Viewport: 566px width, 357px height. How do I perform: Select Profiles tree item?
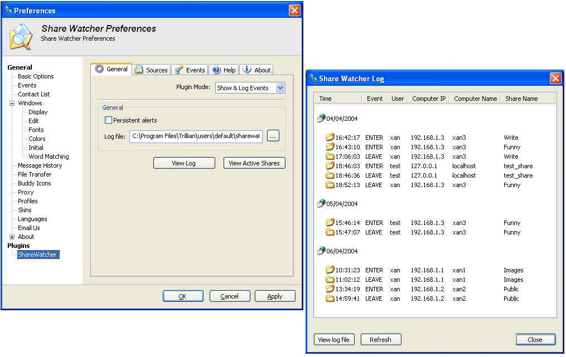tap(28, 201)
